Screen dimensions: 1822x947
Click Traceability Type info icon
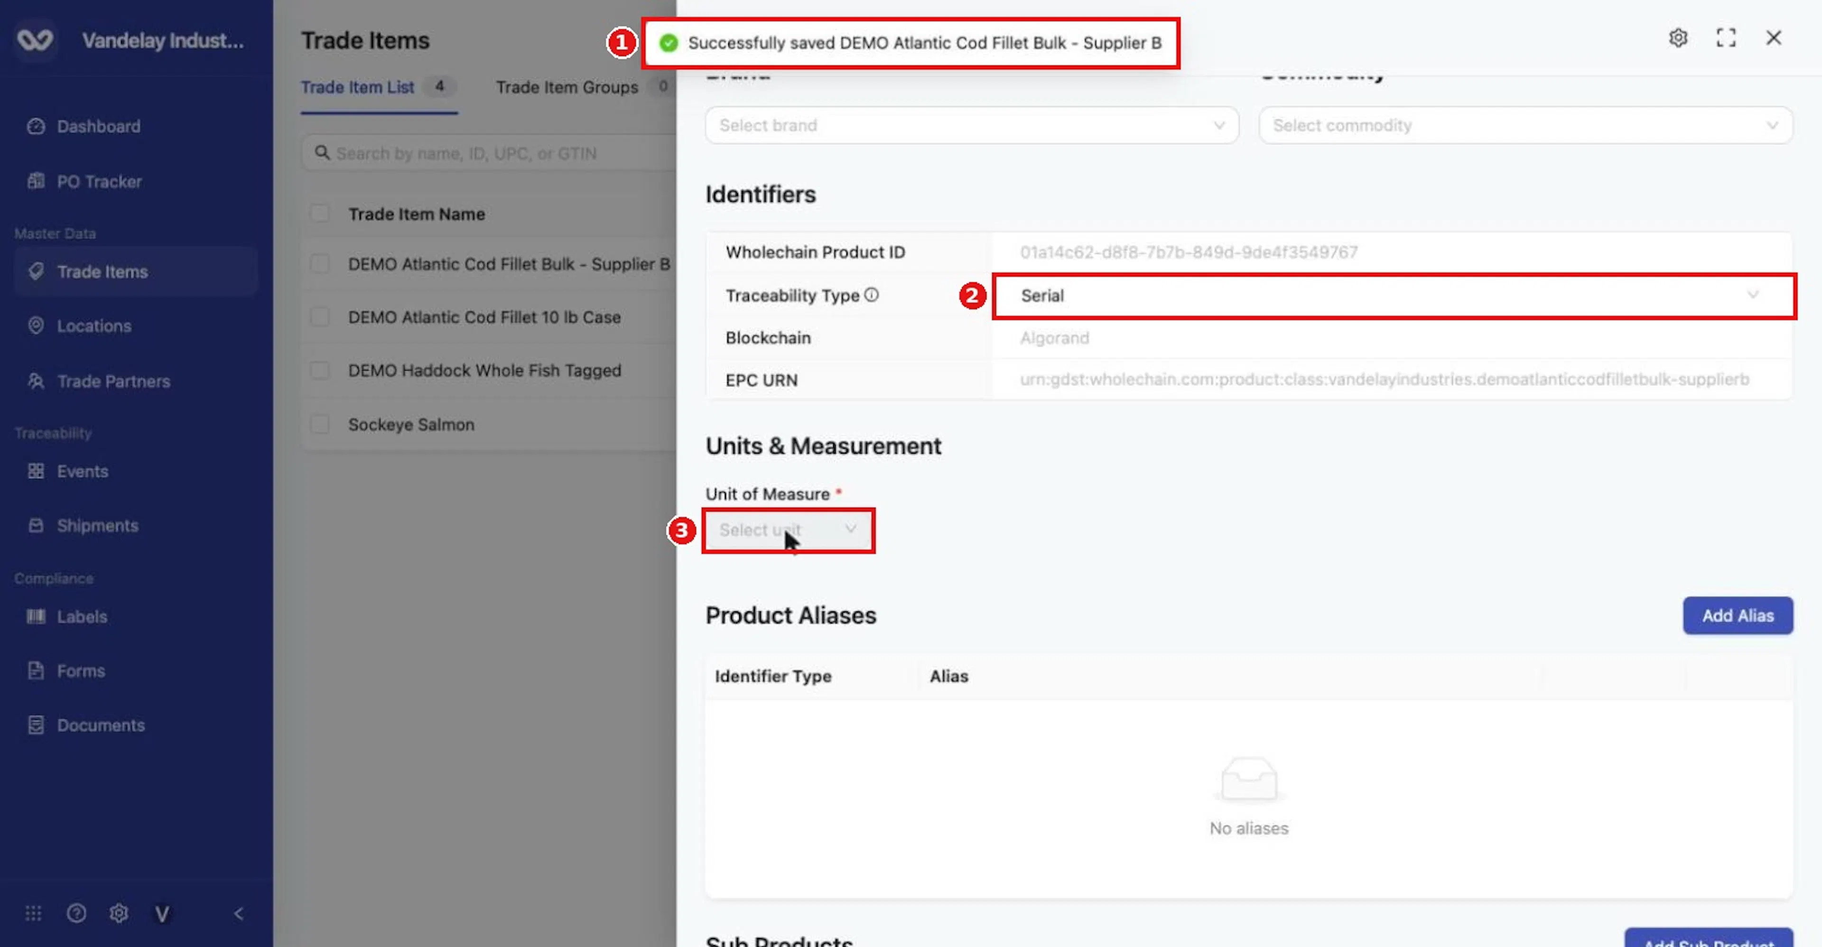[x=872, y=295]
